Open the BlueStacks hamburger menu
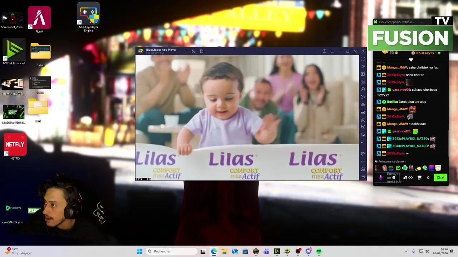The width and height of the screenshot is (458, 257). tap(332, 51)
